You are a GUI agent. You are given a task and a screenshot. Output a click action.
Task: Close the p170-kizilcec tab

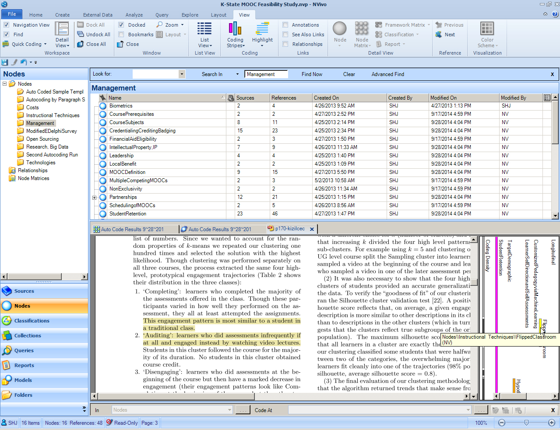click(x=312, y=229)
